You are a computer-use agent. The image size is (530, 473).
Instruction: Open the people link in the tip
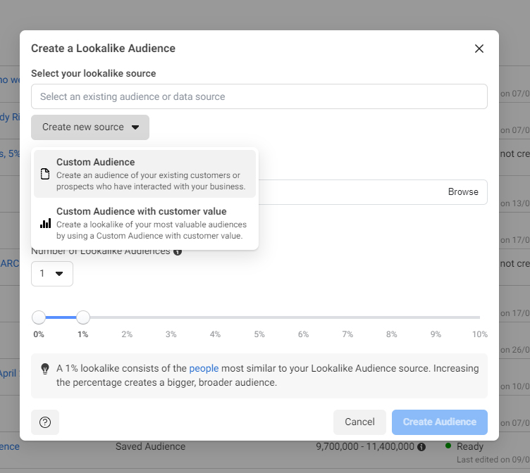204,368
